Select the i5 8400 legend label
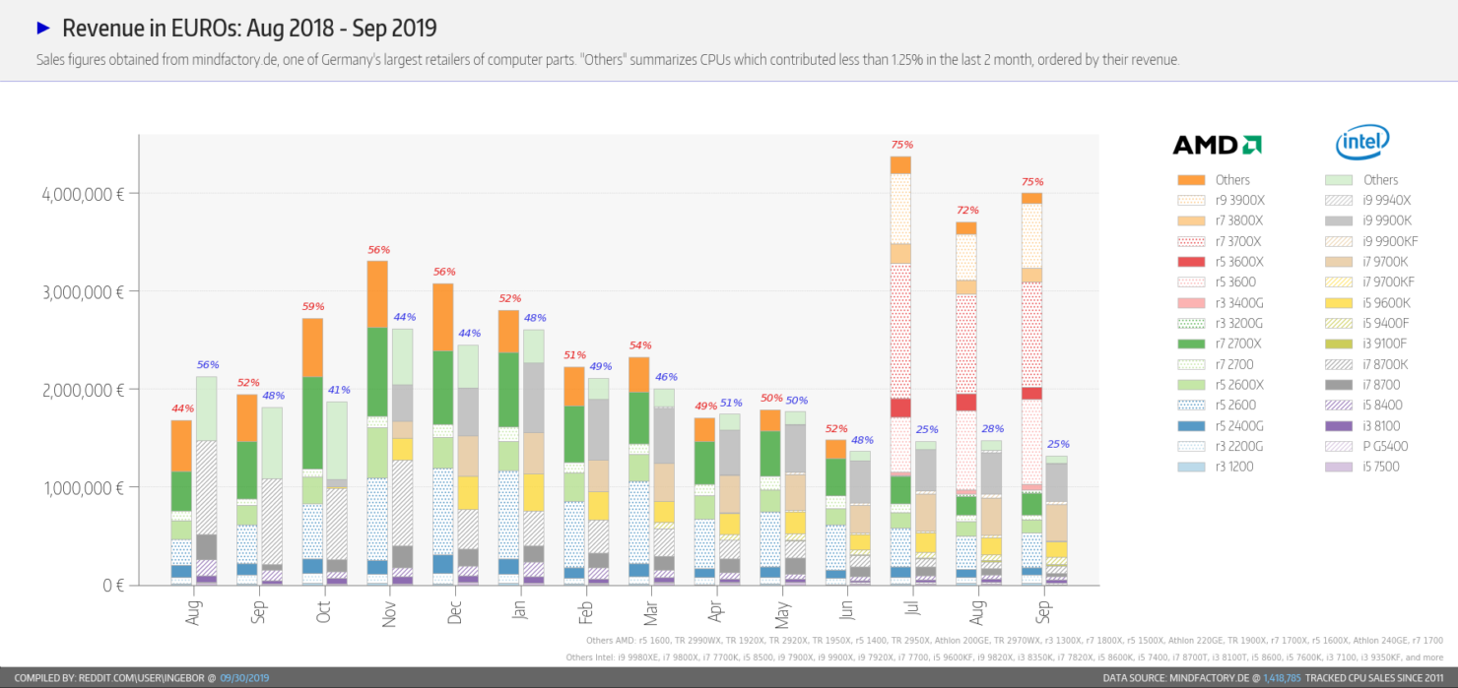The image size is (1458, 688). coord(1383,406)
